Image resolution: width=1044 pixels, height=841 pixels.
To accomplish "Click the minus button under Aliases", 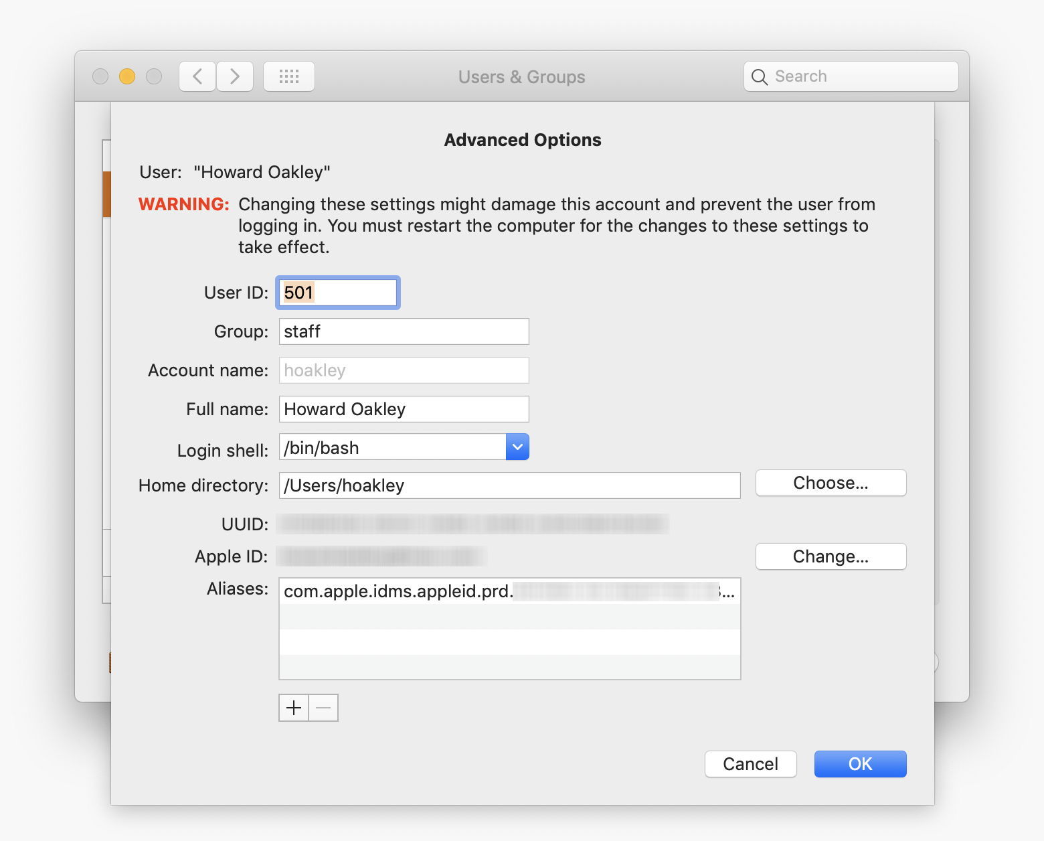I will click(323, 708).
